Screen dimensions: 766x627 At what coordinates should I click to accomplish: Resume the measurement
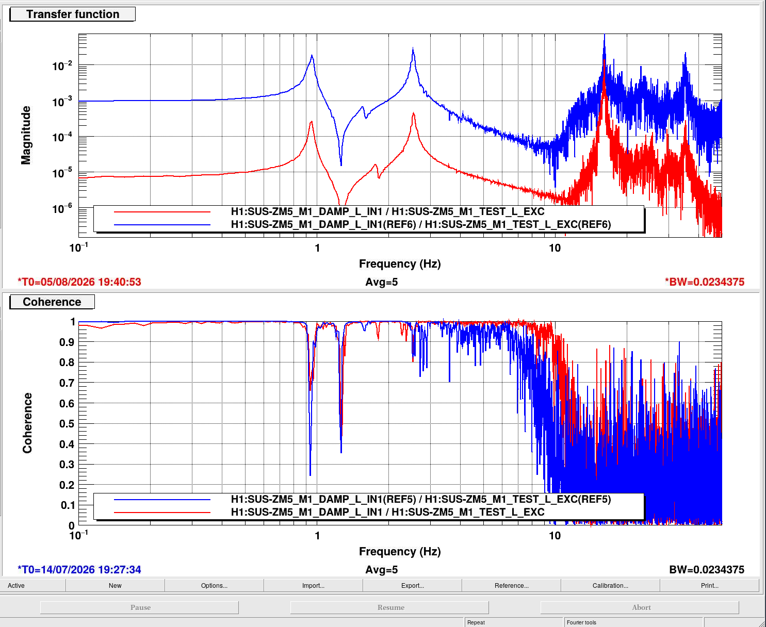390,607
